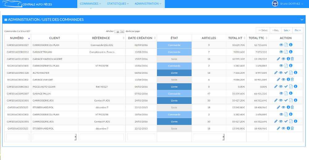Edit Garage Mazioni André order with pencil

(278, 59)
